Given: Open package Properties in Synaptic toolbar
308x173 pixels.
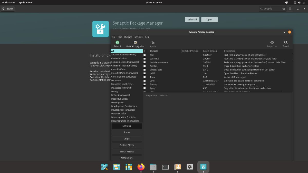Looking at the screenshot, I should tap(272, 44).
